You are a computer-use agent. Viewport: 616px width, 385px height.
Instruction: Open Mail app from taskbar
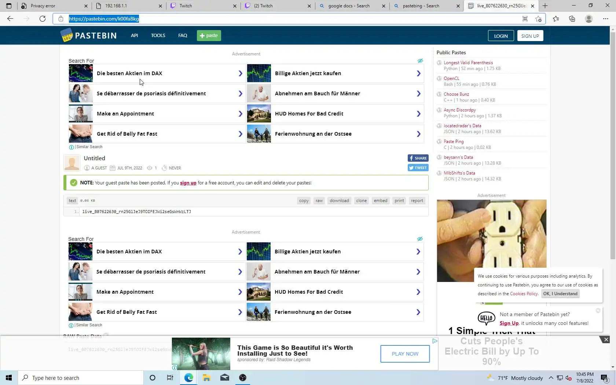[x=225, y=378]
